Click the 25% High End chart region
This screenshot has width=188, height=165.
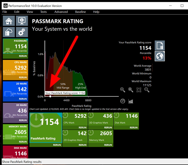click(x=80, y=86)
